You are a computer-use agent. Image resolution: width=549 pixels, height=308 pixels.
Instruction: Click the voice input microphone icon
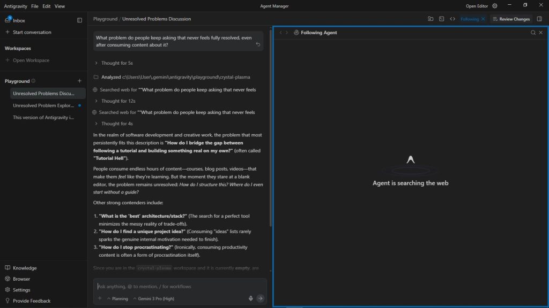[250, 298]
